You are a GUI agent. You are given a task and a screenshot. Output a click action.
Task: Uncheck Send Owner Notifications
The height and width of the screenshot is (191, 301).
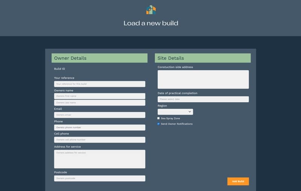tap(158, 124)
